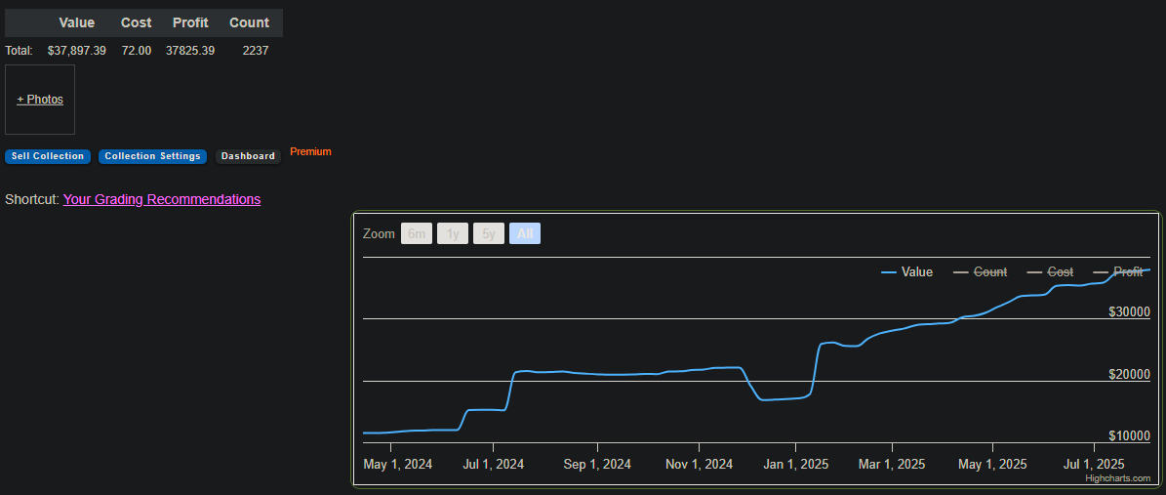This screenshot has height=495, width=1166.
Task: Click the Mar 1, 2025 axis label
Action: click(891, 464)
